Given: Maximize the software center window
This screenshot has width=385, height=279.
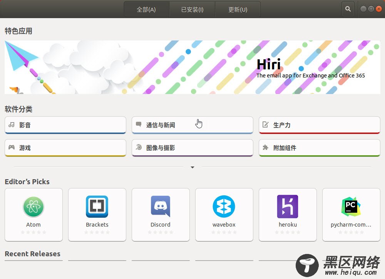Looking at the screenshot, I should point(371,9).
